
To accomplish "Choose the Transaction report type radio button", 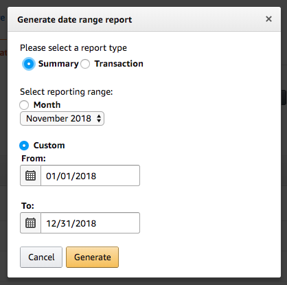I will click(x=85, y=64).
